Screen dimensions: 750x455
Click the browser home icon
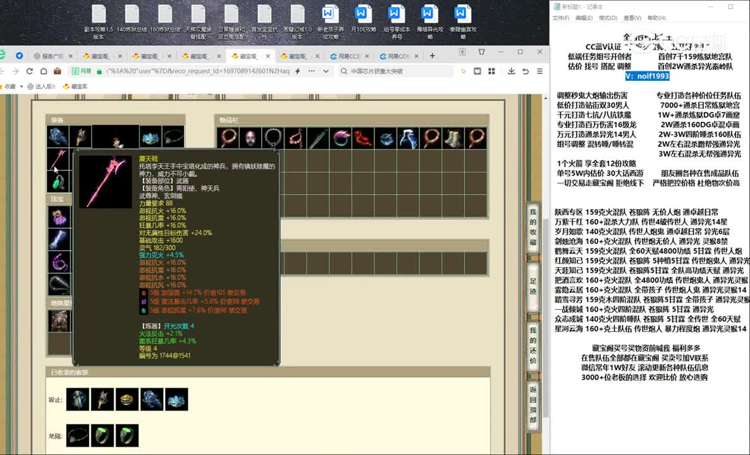click(44, 71)
